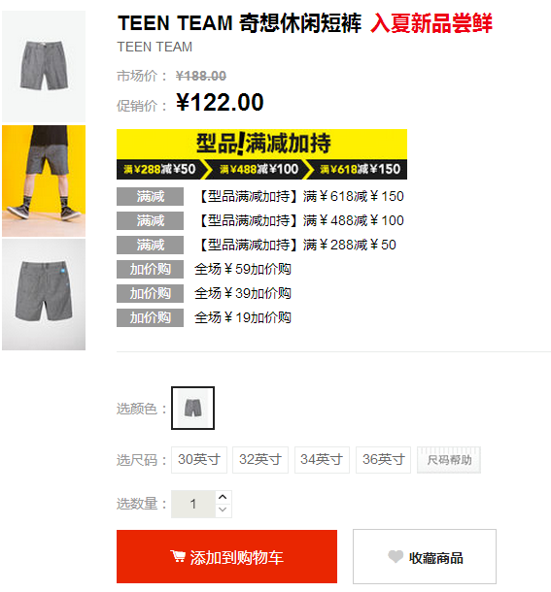
Task: View the model wearing shorts thumbnail
Action: point(44,181)
